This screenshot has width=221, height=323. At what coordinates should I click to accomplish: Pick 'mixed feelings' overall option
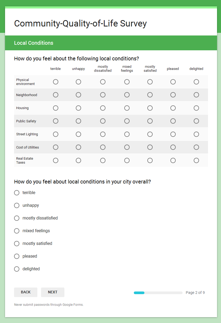tap(16, 231)
